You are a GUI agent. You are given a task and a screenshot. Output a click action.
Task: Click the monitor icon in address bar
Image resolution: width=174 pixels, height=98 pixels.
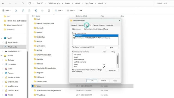30,3
